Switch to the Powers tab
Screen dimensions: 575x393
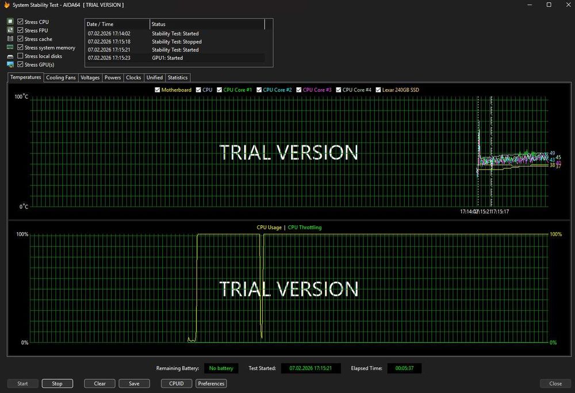pos(113,78)
